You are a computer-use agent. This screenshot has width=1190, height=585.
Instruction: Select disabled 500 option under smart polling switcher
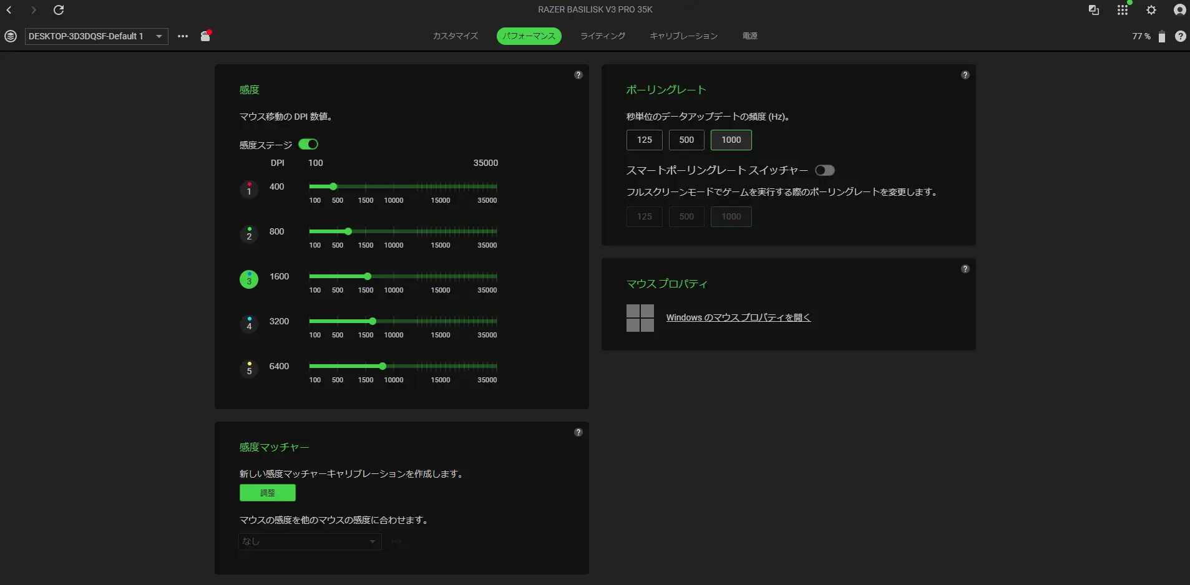point(686,216)
